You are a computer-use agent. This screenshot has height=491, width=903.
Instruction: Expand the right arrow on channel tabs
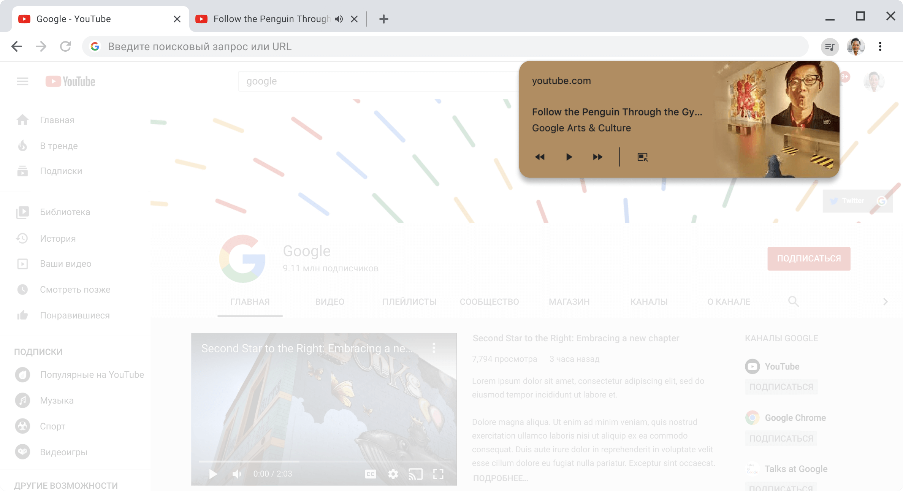(x=886, y=301)
